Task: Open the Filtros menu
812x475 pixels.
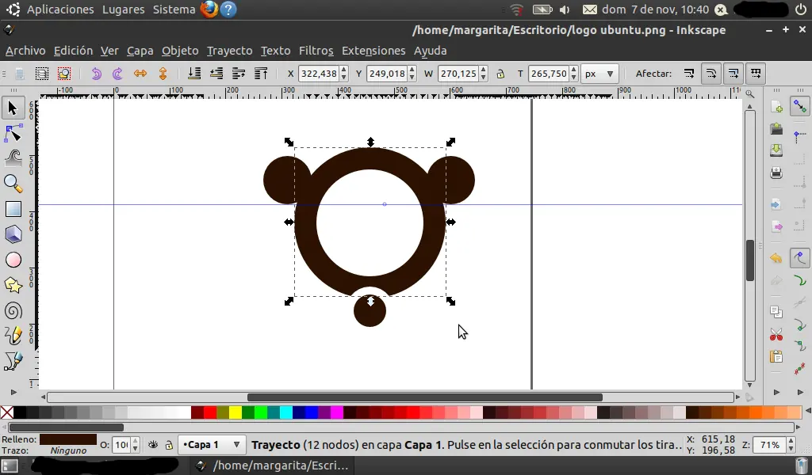Action: click(x=316, y=51)
